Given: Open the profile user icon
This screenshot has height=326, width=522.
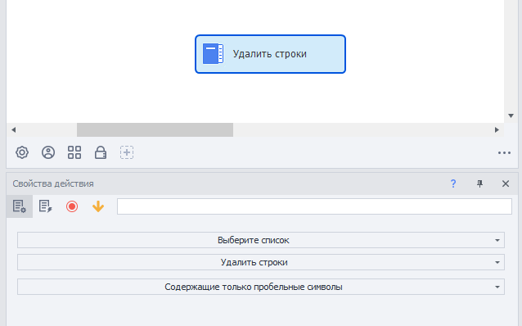Looking at the screenshot, I should tap(48, 152).
